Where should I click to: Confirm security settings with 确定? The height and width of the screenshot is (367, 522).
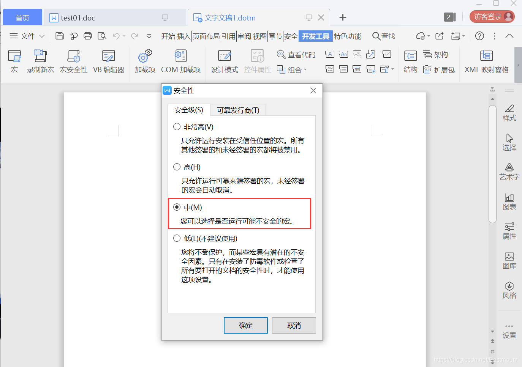click(x=245, y=325)
